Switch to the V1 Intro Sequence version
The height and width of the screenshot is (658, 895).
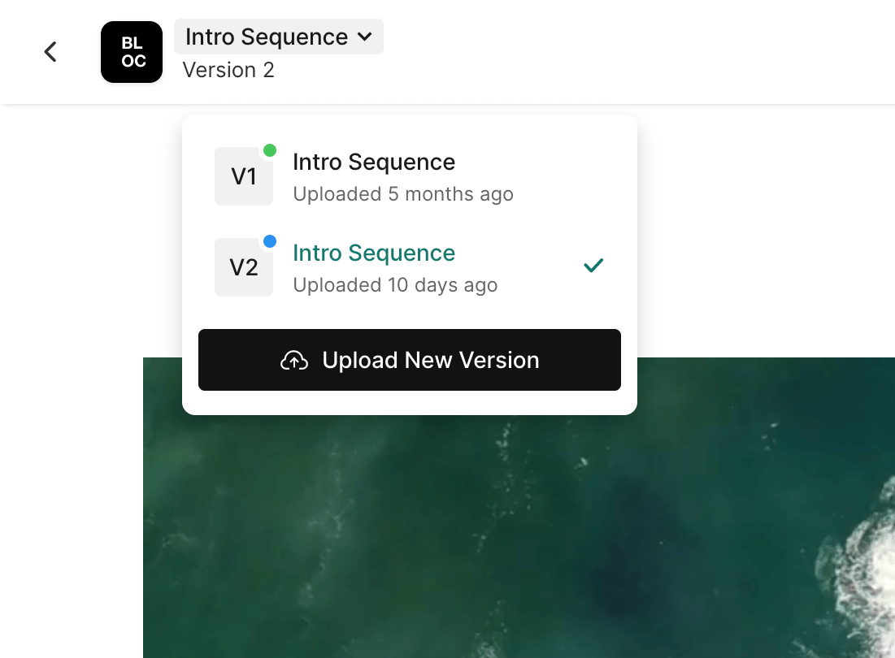(x=374, y=162)
